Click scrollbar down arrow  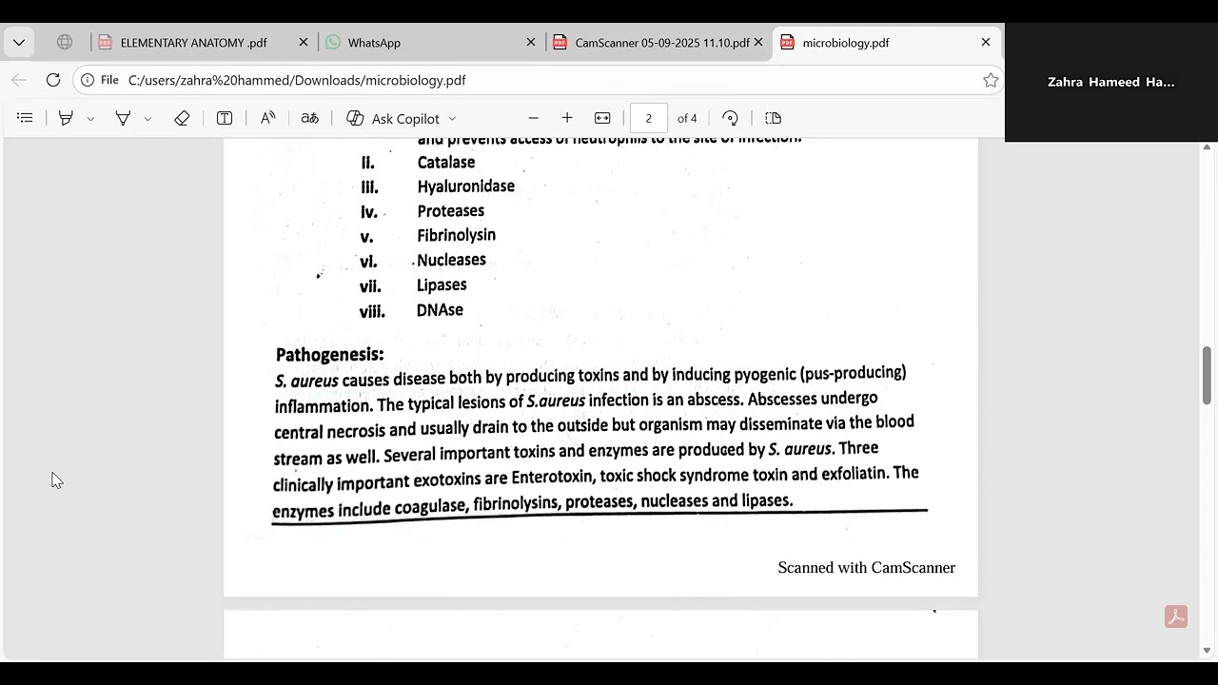click(1207, 651)
